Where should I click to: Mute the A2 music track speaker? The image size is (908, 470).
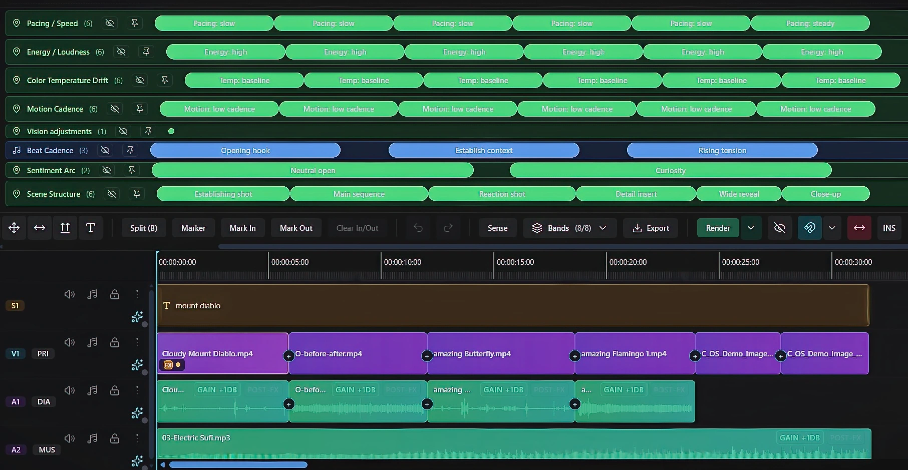[x=70, y=438]
